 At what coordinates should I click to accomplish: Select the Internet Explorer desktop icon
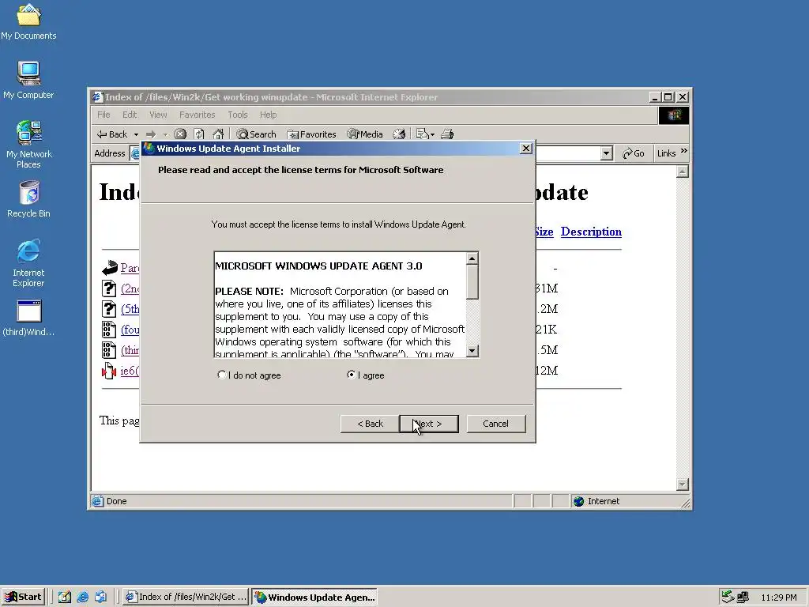click(28, 263)
